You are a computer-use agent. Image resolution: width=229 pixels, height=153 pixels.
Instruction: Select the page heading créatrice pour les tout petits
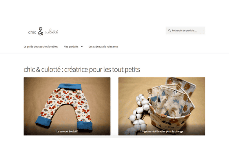pyautogui.click(x=82, y=69)
